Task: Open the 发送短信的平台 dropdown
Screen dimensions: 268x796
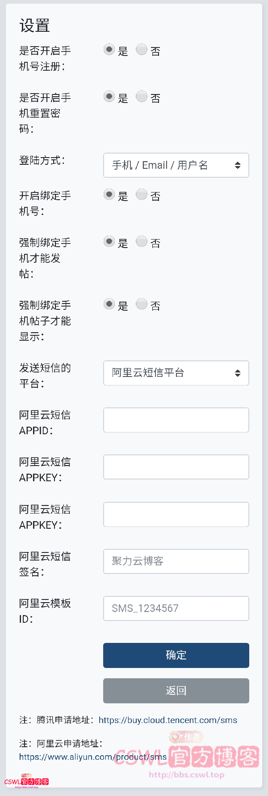Action: pyautogui.click(x=176, y=373)
